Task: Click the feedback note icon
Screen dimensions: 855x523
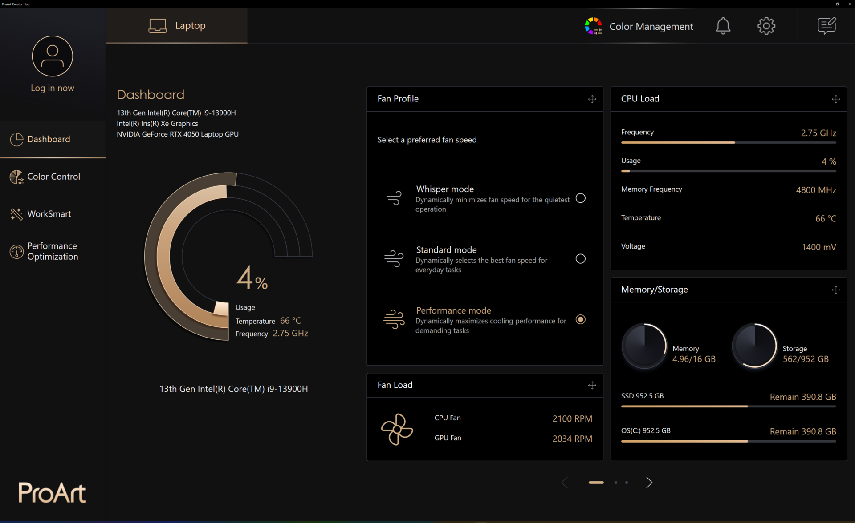Action: 826,26
